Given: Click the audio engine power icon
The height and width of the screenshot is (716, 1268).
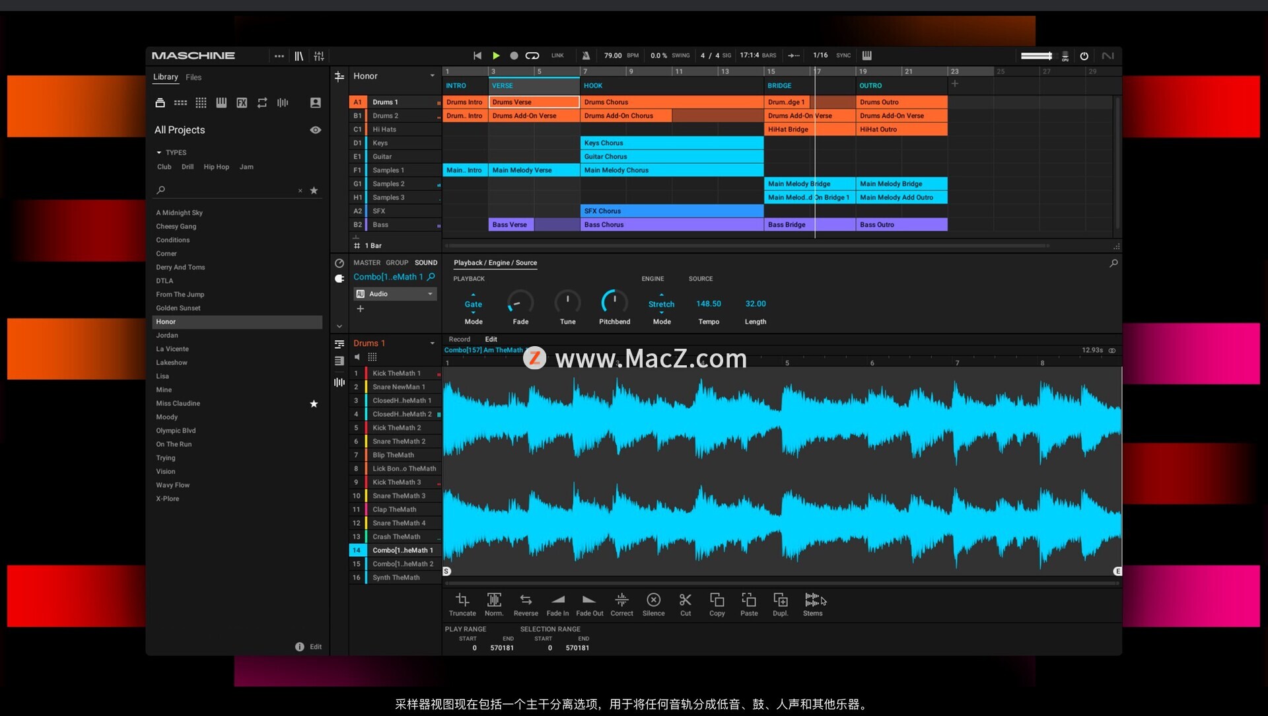Looking at the screenshot, I should point(1084,56).
